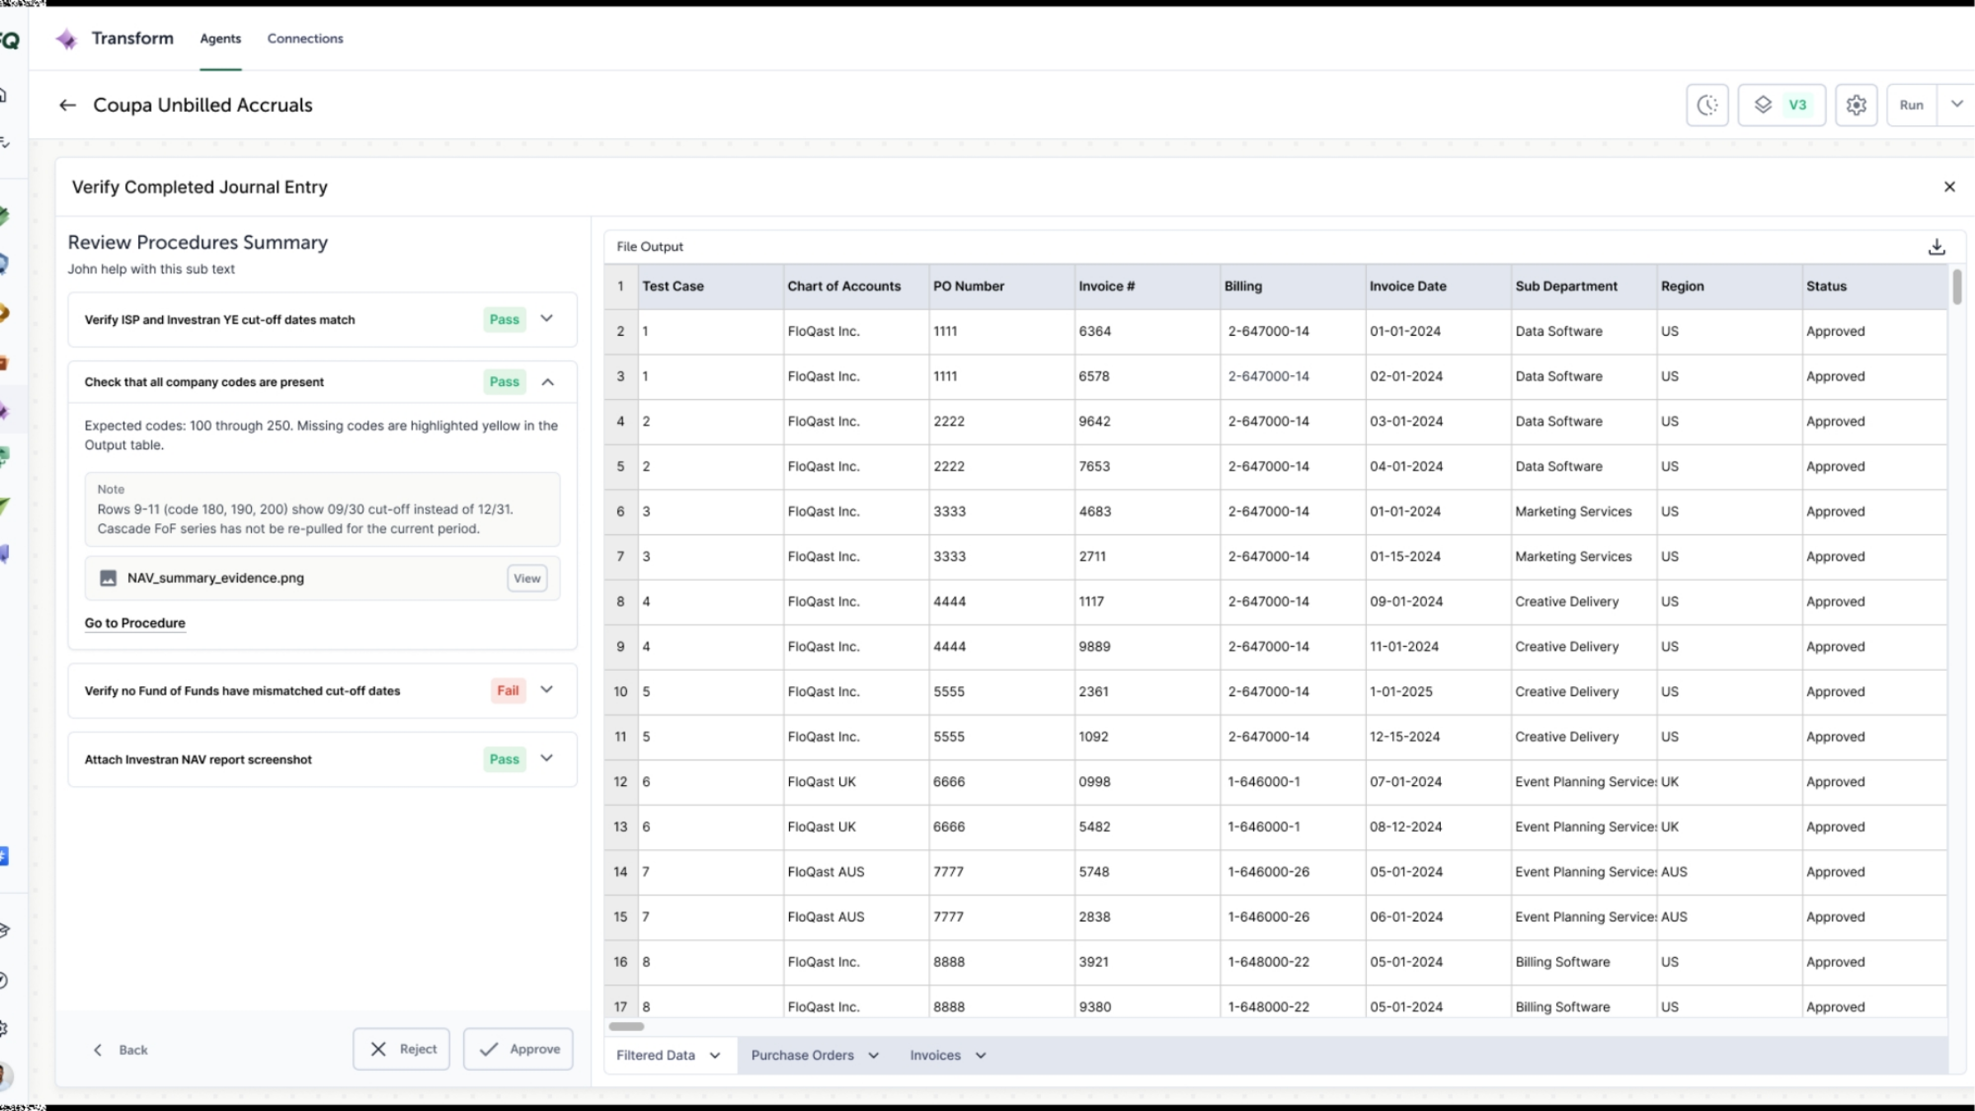Viewport: 1975px width, 1111px height.
Task: Select invoice number 0998 cell
Action: click(x=1147, y=782)
